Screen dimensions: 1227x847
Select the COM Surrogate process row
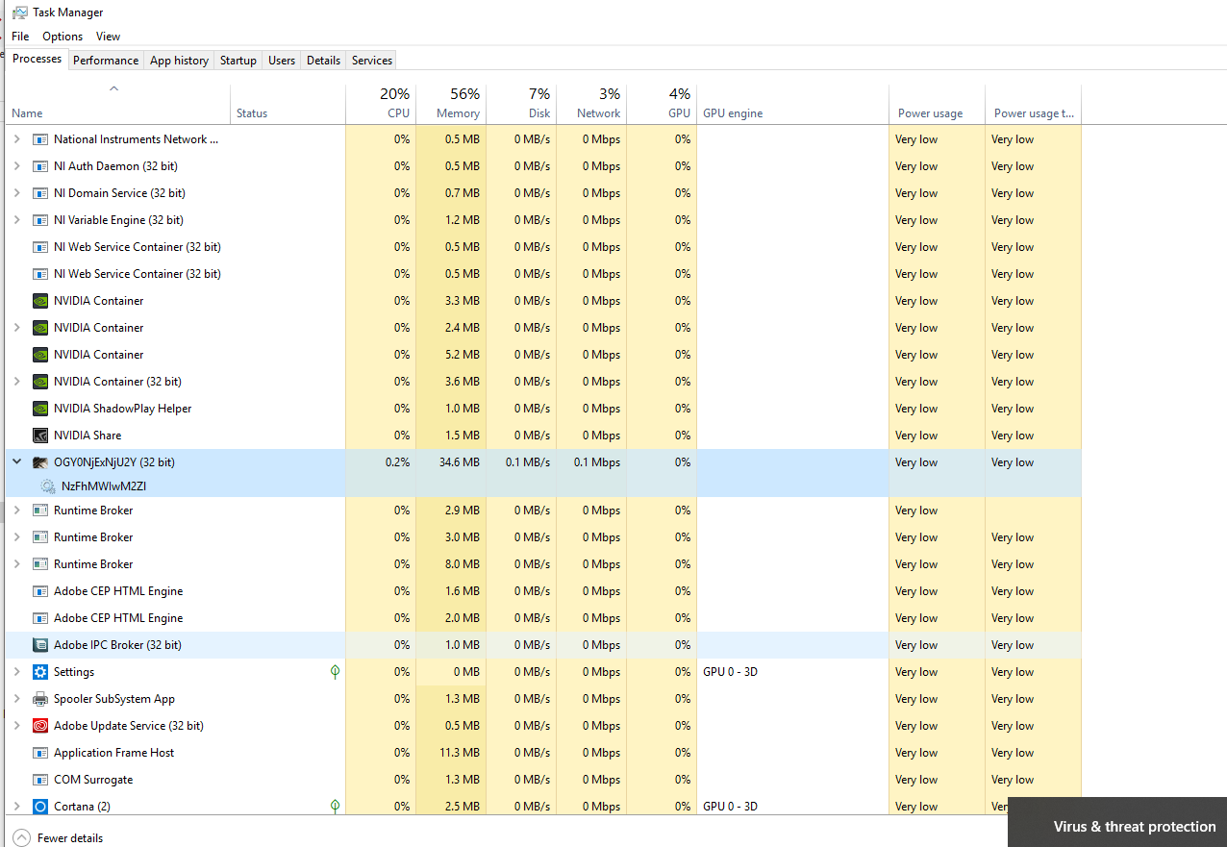(x=543, y=780)
